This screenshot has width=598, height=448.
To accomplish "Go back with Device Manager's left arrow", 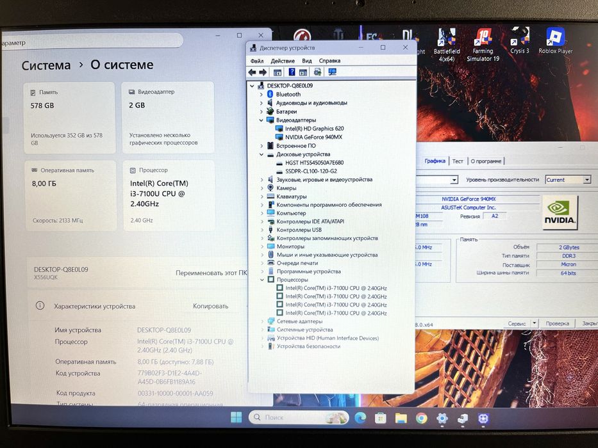I will (x=252, y=72).
